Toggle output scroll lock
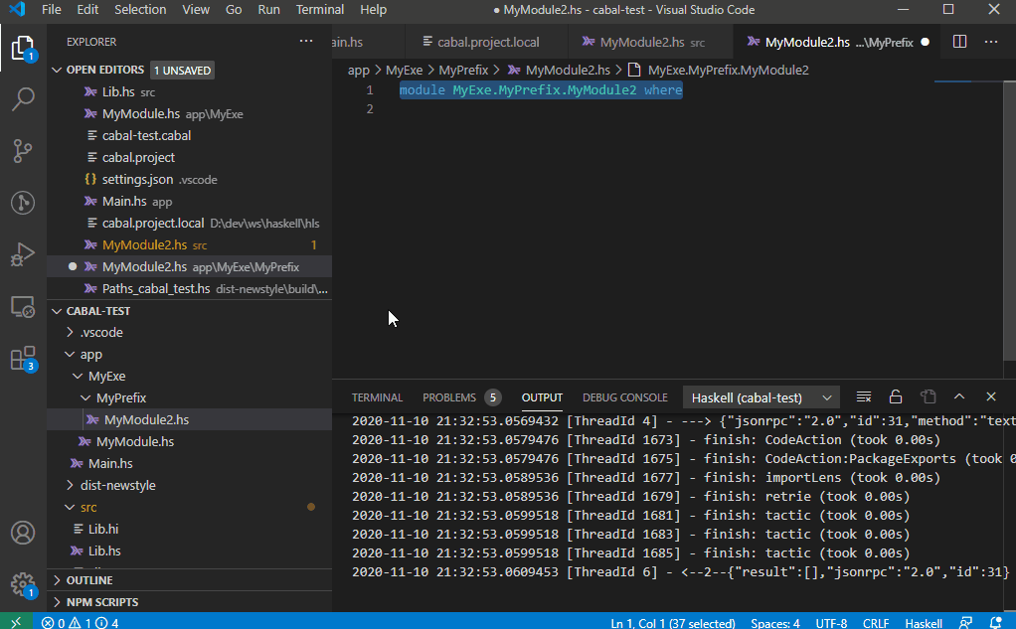1016x629 pixels. click(x=895, y=395)
